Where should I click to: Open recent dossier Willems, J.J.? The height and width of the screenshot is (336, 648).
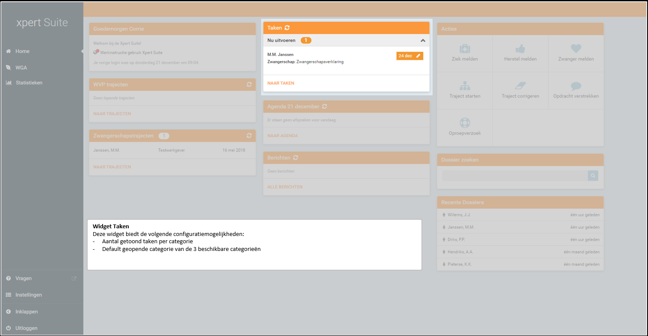(459, 215)
